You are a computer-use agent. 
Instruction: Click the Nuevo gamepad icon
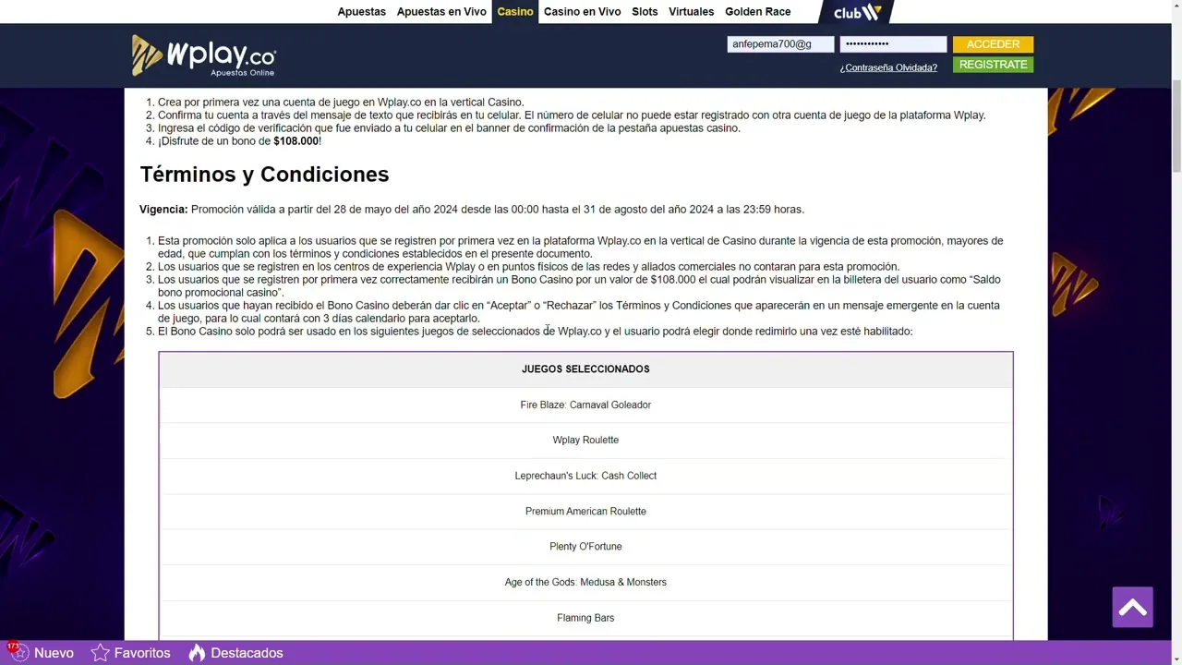[17, 652]
